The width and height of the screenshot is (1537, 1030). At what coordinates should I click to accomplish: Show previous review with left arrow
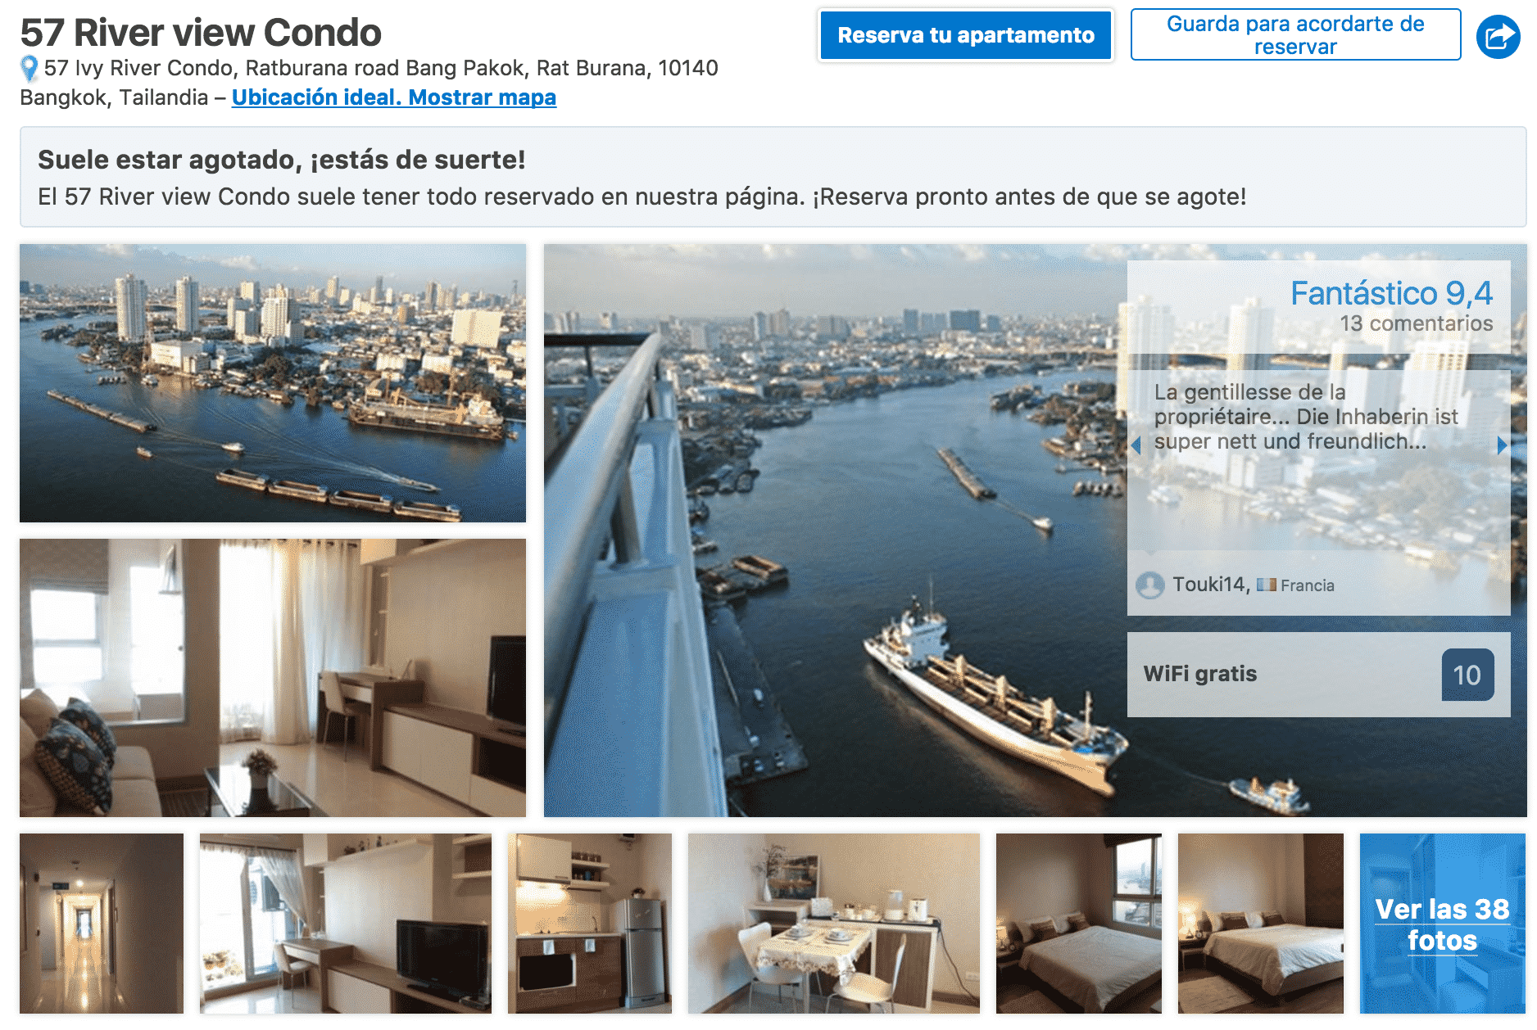1136,445
